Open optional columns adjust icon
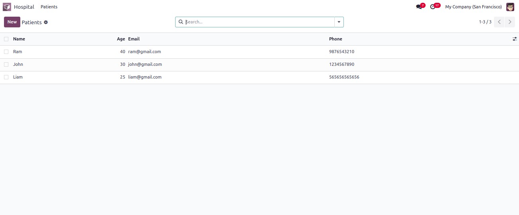This screenshot has width=519, height=215. [515, 39]
